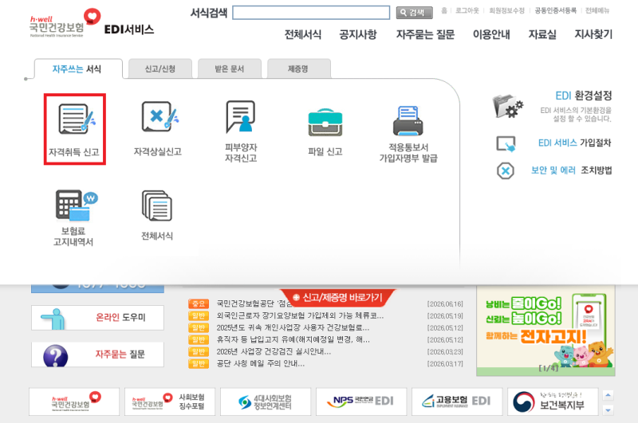Open the 자료실 top menu

[x=542, y=34]
